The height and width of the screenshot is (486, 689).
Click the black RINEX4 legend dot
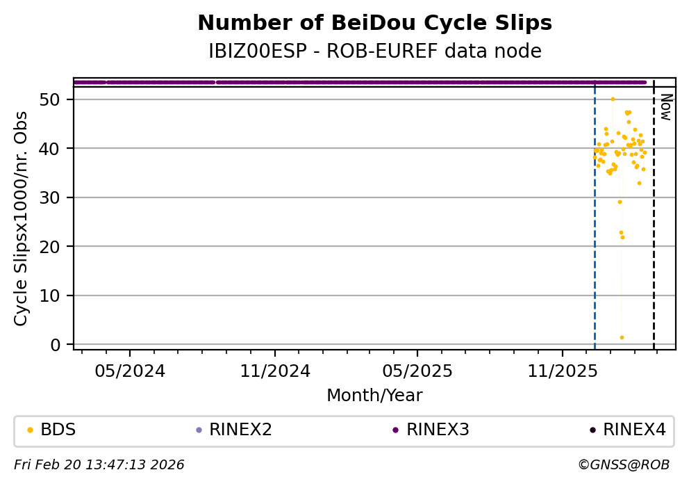pyautogui.click(x=592, y=430)
